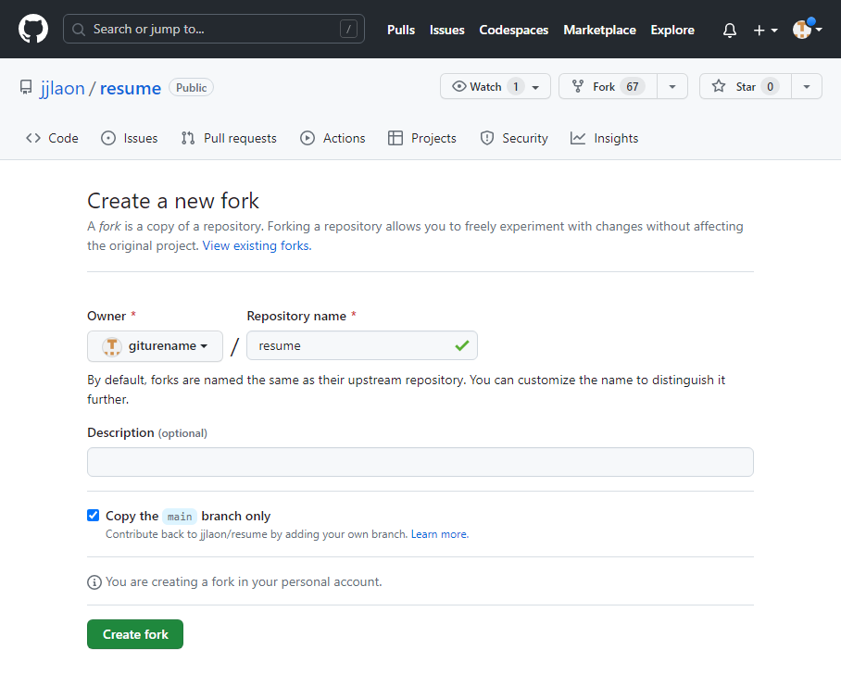The image size is (841, 674).
Task: Click the Description input field
Action: coord(420,462)
